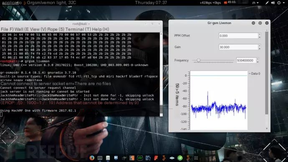Open Burp Suite orange icon in dock
288x162 pixels.
132,158
